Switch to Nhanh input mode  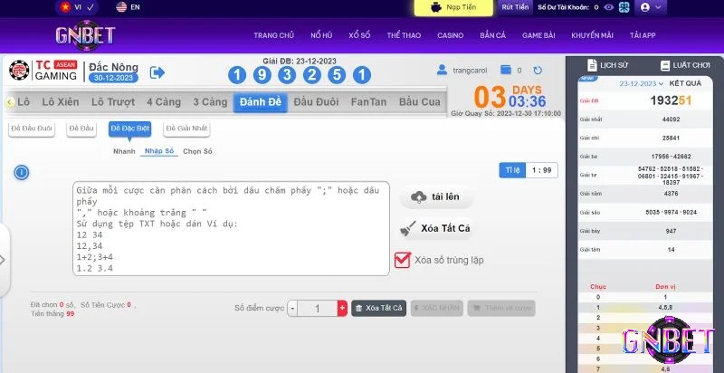click(x=124, y=151)
